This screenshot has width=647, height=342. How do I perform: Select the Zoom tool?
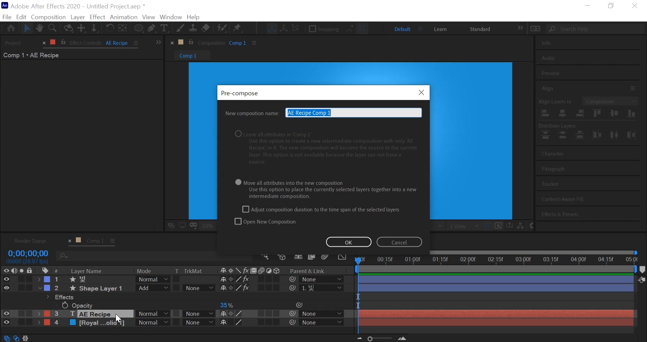[x=52, y=29]
